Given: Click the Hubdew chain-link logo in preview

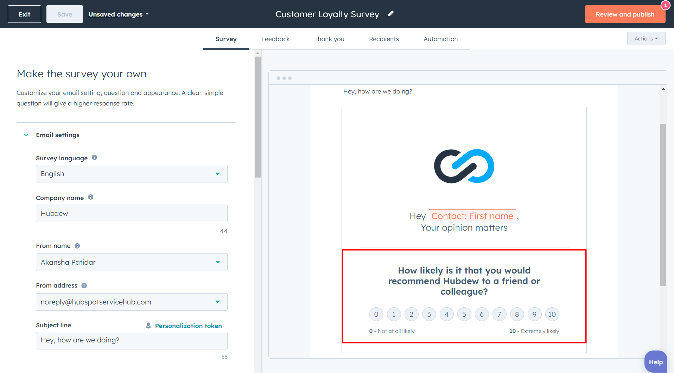Looking at the screenshot, I should click(x=464, y=166).
